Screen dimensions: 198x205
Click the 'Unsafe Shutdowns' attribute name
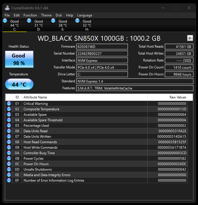[38, 169]
